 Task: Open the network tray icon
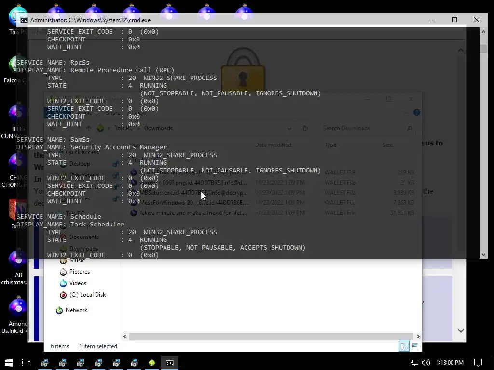[x=414, y=363]
